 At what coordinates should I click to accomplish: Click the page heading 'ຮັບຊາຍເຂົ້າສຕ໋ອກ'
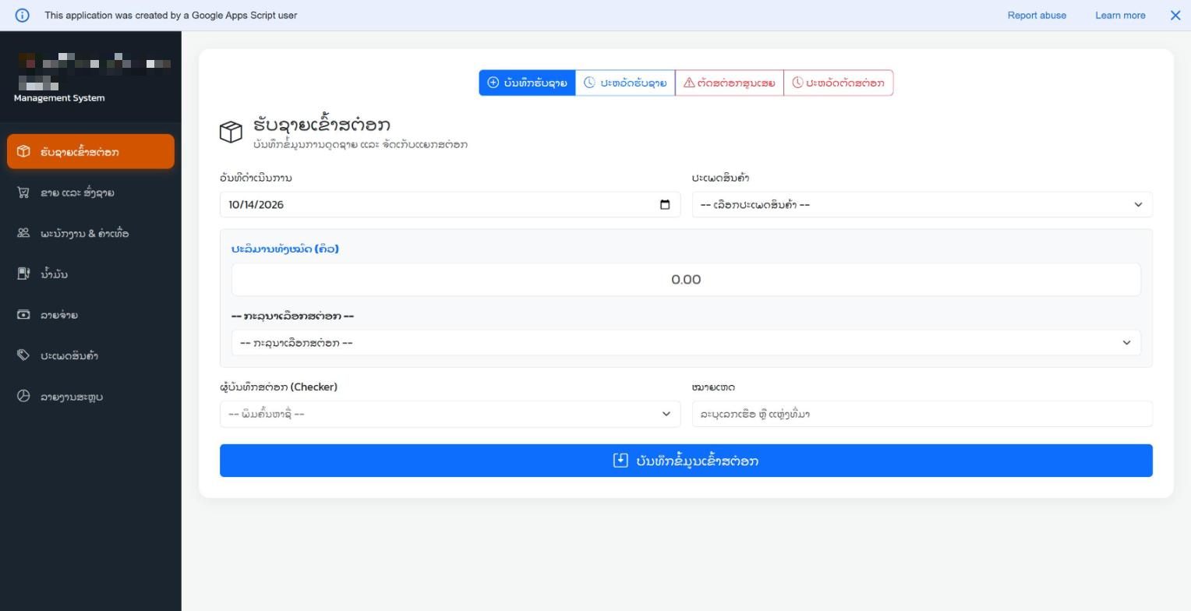pyautogui.click(x=322, y=124)
